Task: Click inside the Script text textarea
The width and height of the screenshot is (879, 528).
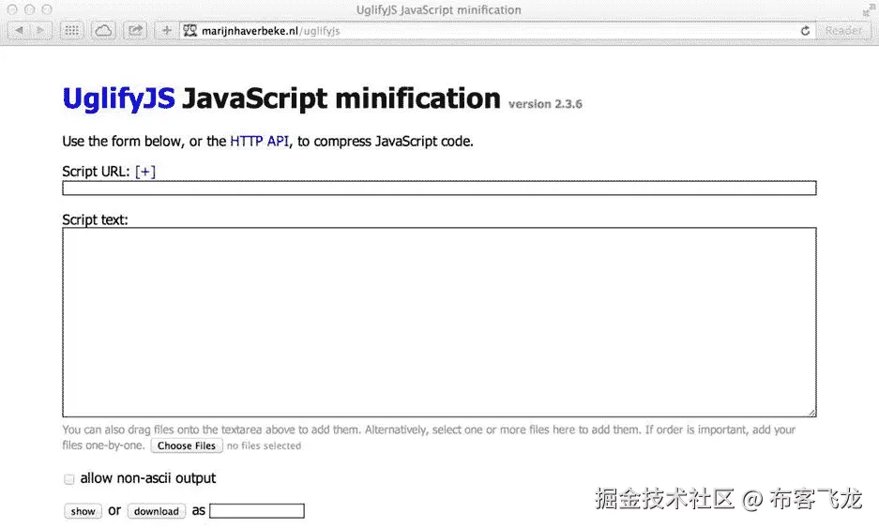Action: click(439, 323)
